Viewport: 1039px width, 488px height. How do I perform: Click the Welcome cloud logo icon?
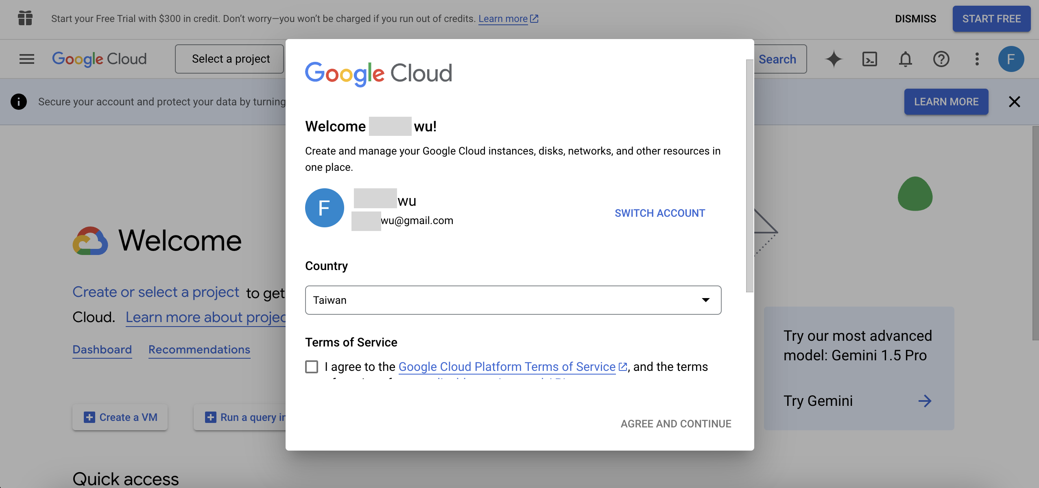coord(90,241)
